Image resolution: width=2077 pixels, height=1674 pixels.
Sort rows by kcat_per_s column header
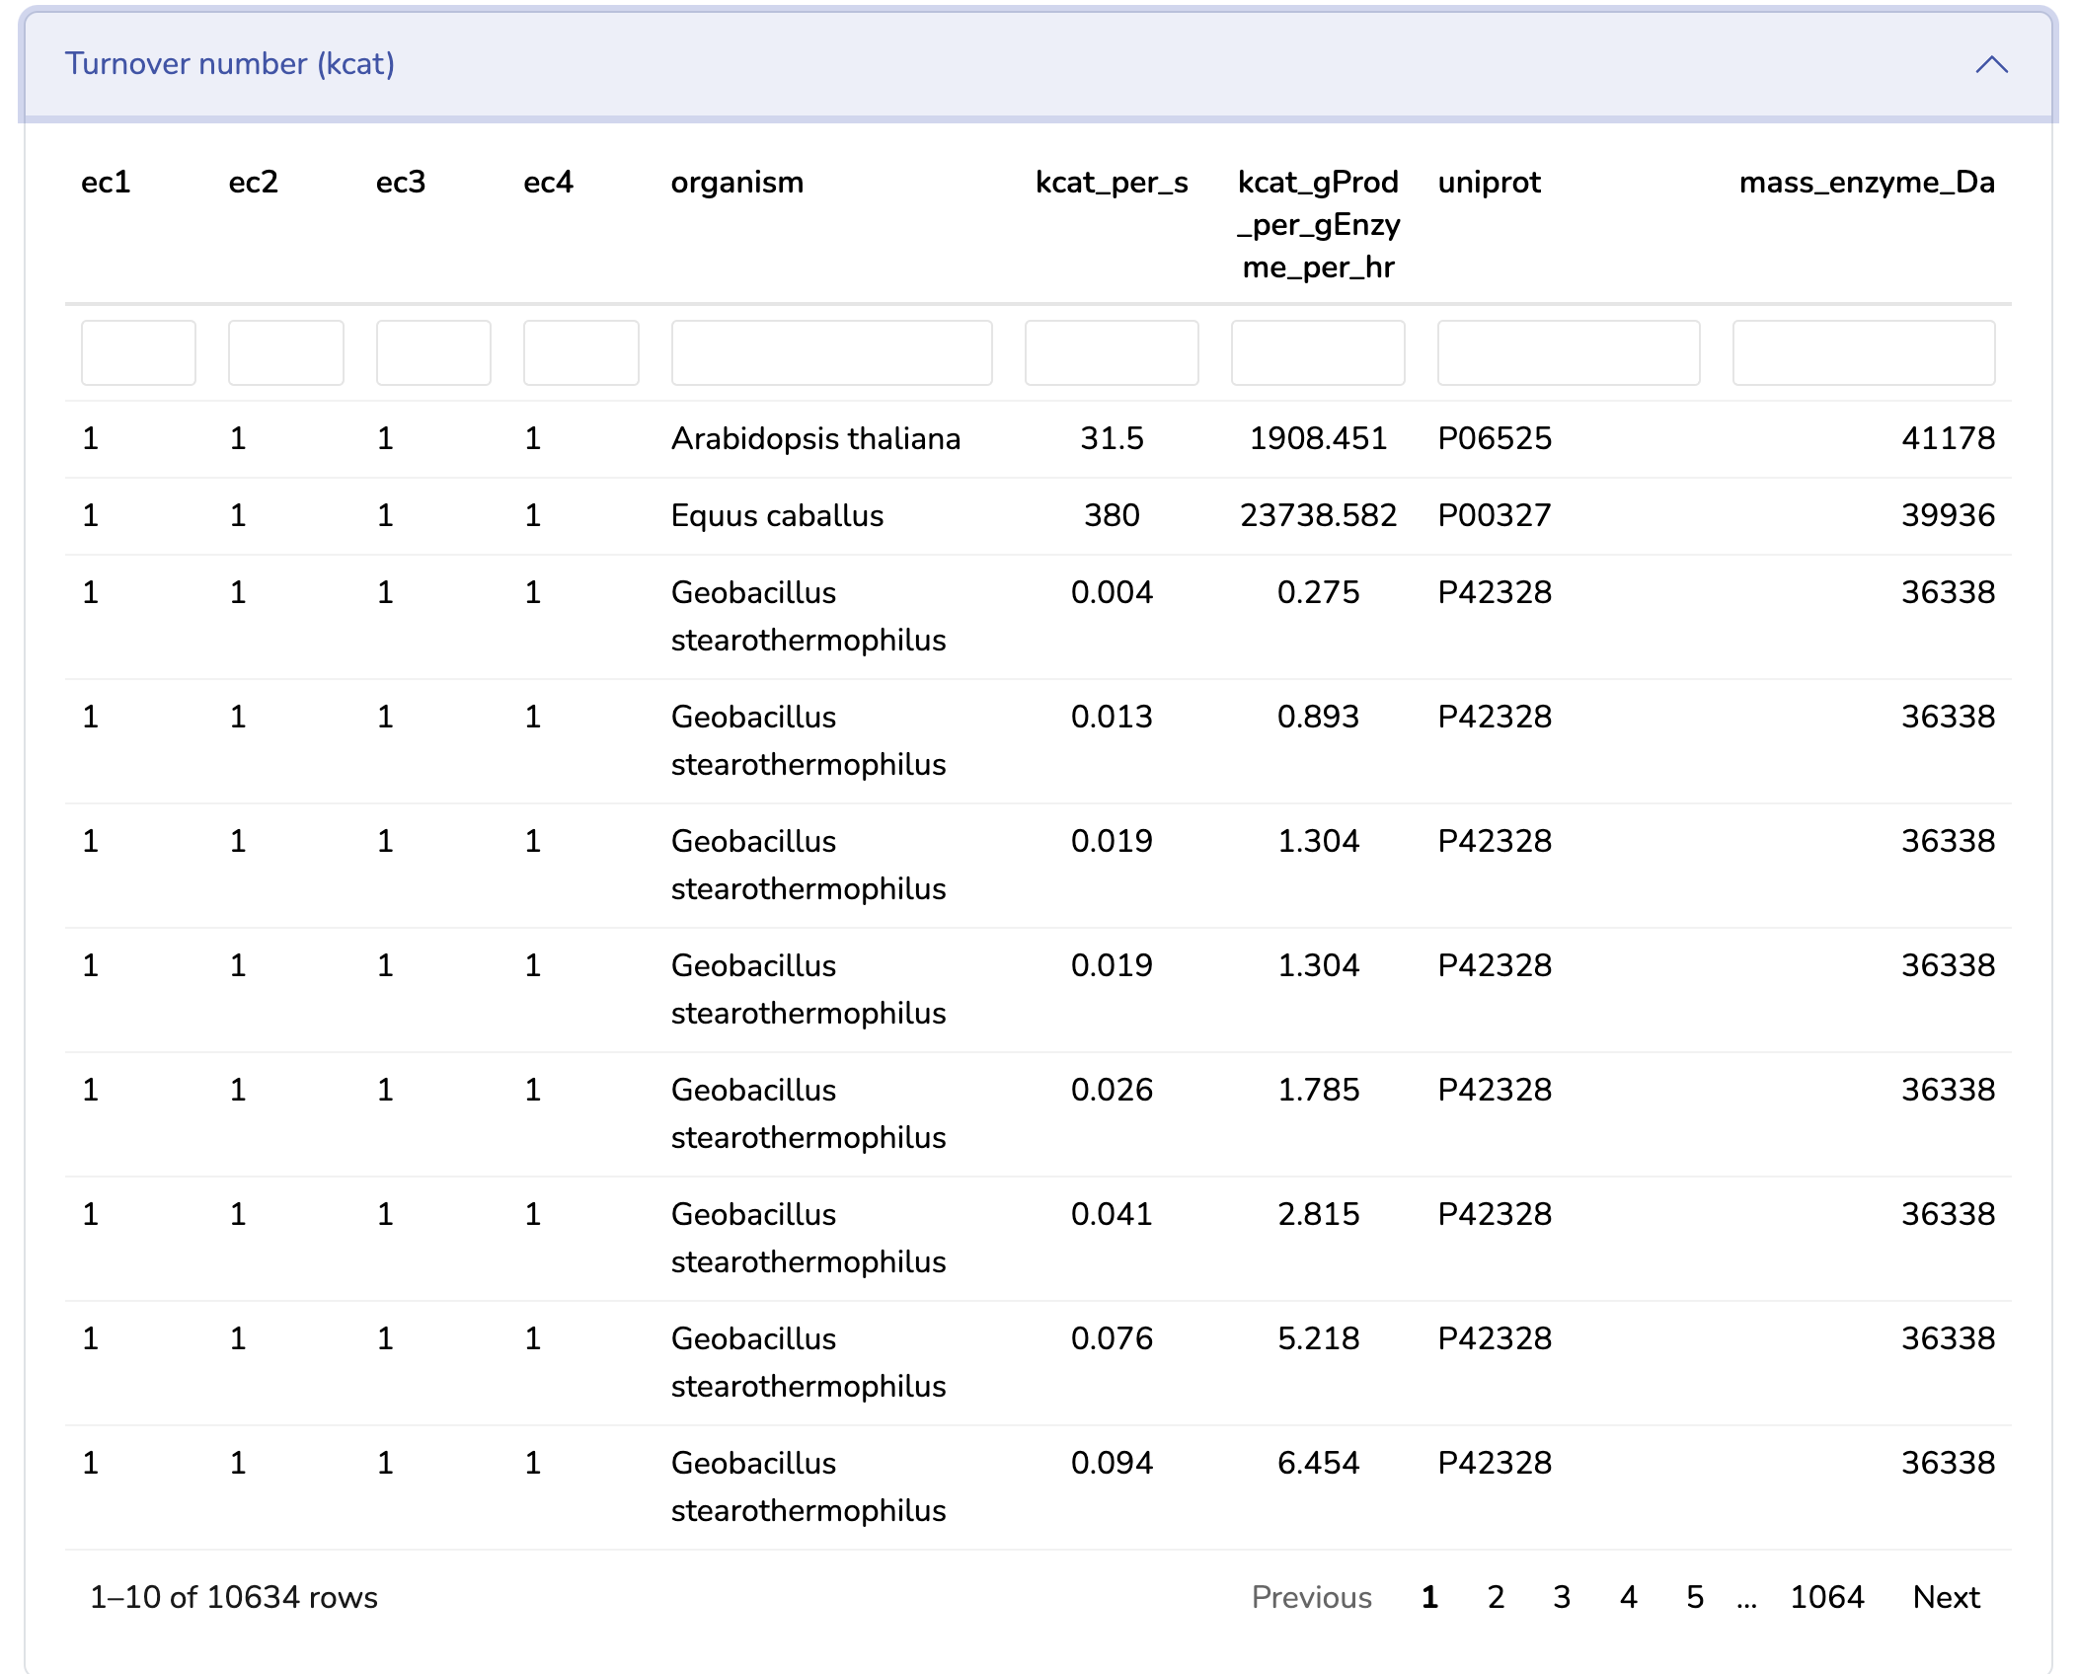tap(1110, 183)
